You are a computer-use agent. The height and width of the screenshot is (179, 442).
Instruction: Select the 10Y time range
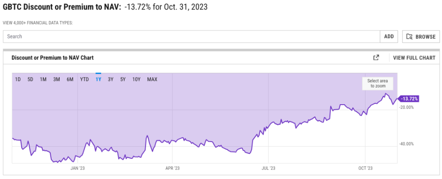coord(136,79)
